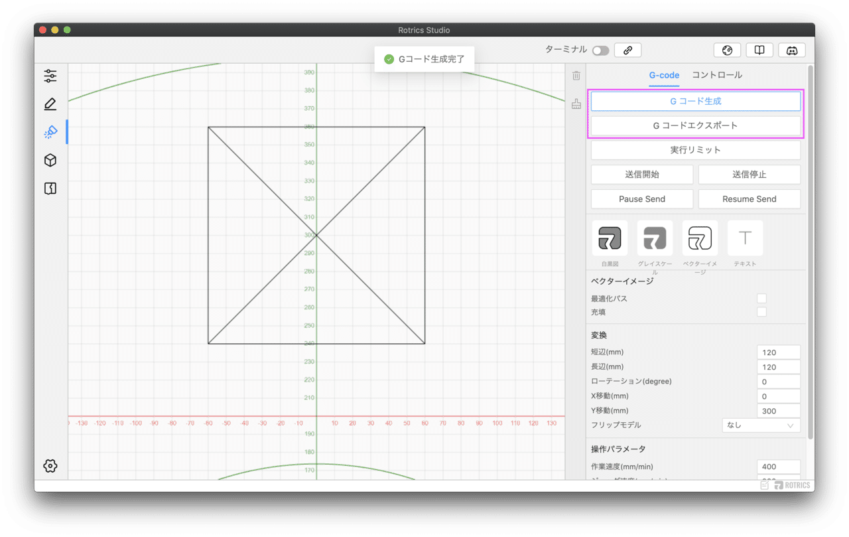Add text with the テキスト tool
Screen dimensions: 849x537
click(x=745, y=238)
